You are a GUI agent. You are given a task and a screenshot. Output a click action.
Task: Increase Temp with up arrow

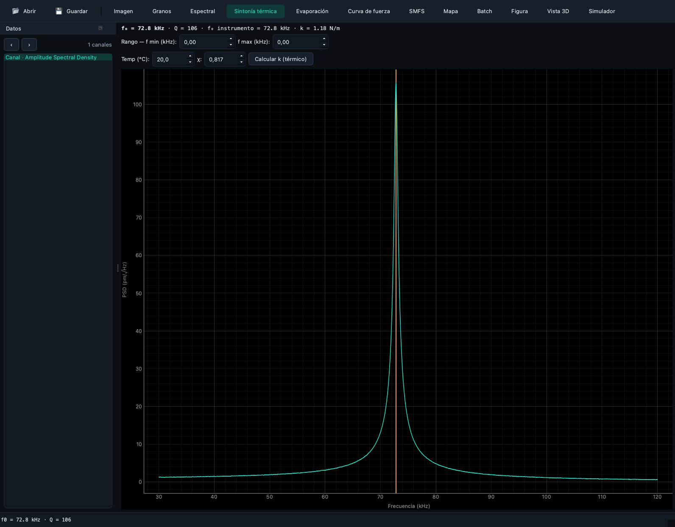pyautogui.click(x=190, y=56)
